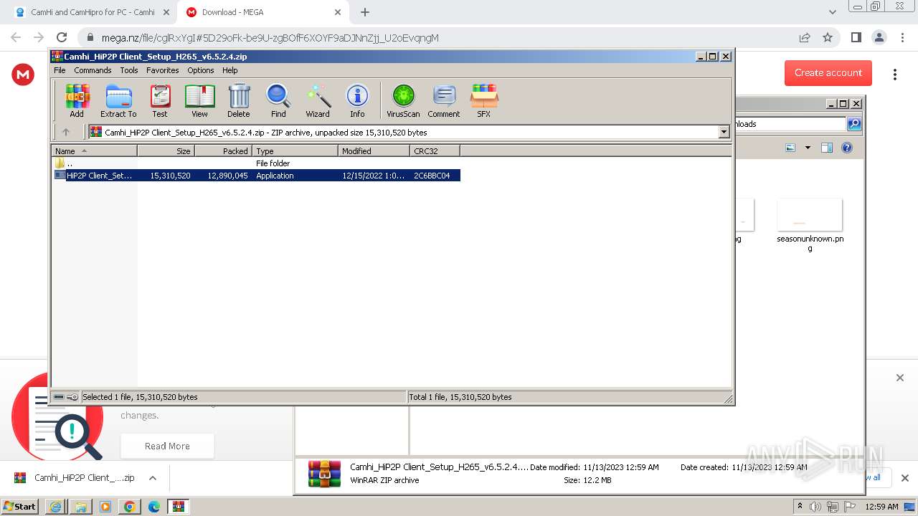Open the View file tool
The height and width of the screenshot is (516, 918).
click(199, 100)
